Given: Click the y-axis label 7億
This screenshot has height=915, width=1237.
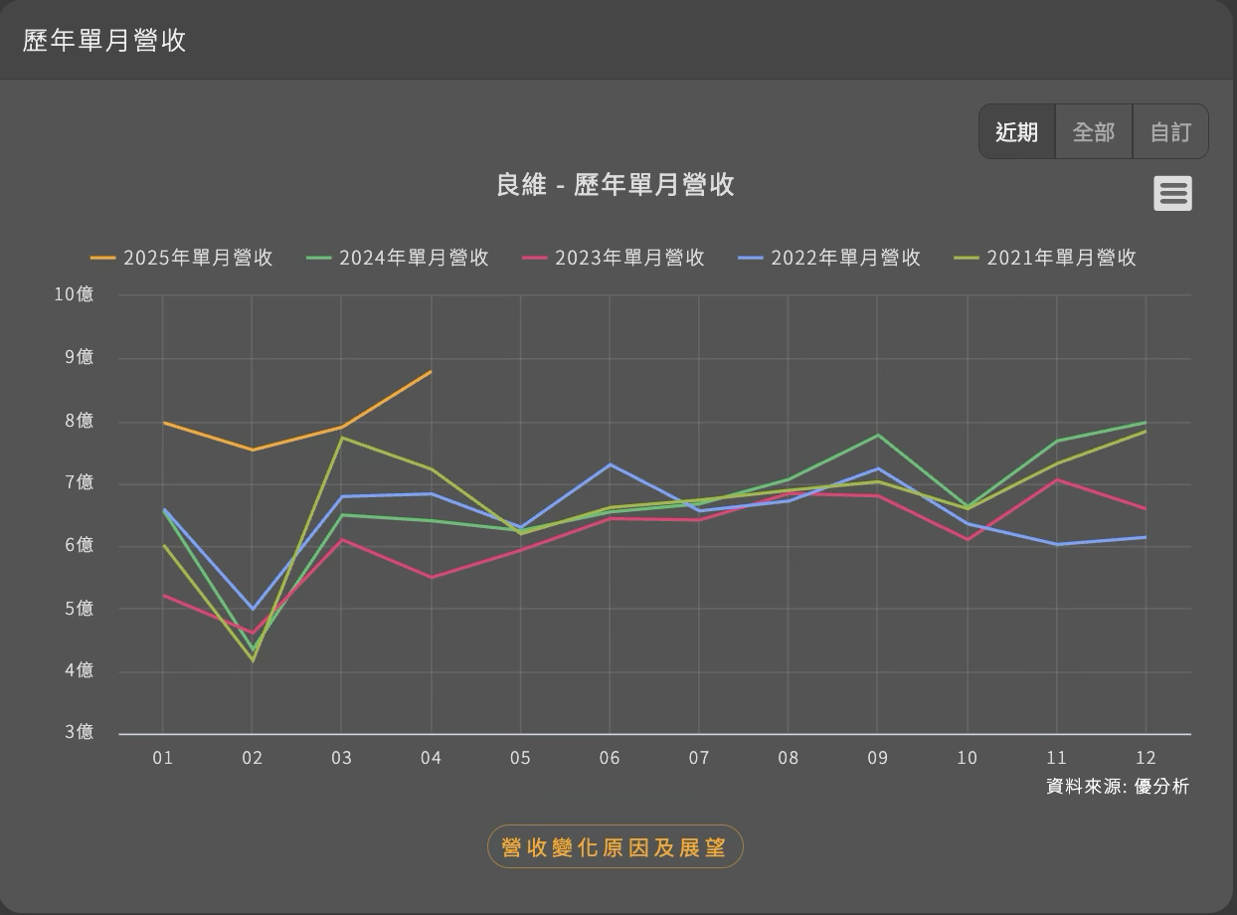Looking at the screenshot, I should point(80,482).
